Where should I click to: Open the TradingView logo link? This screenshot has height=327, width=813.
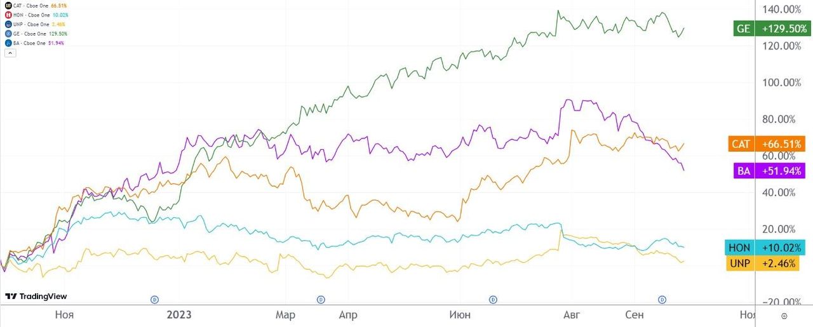tap(36, 297)
